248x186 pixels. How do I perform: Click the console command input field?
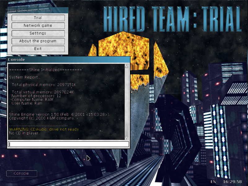(x=69, y=144)
